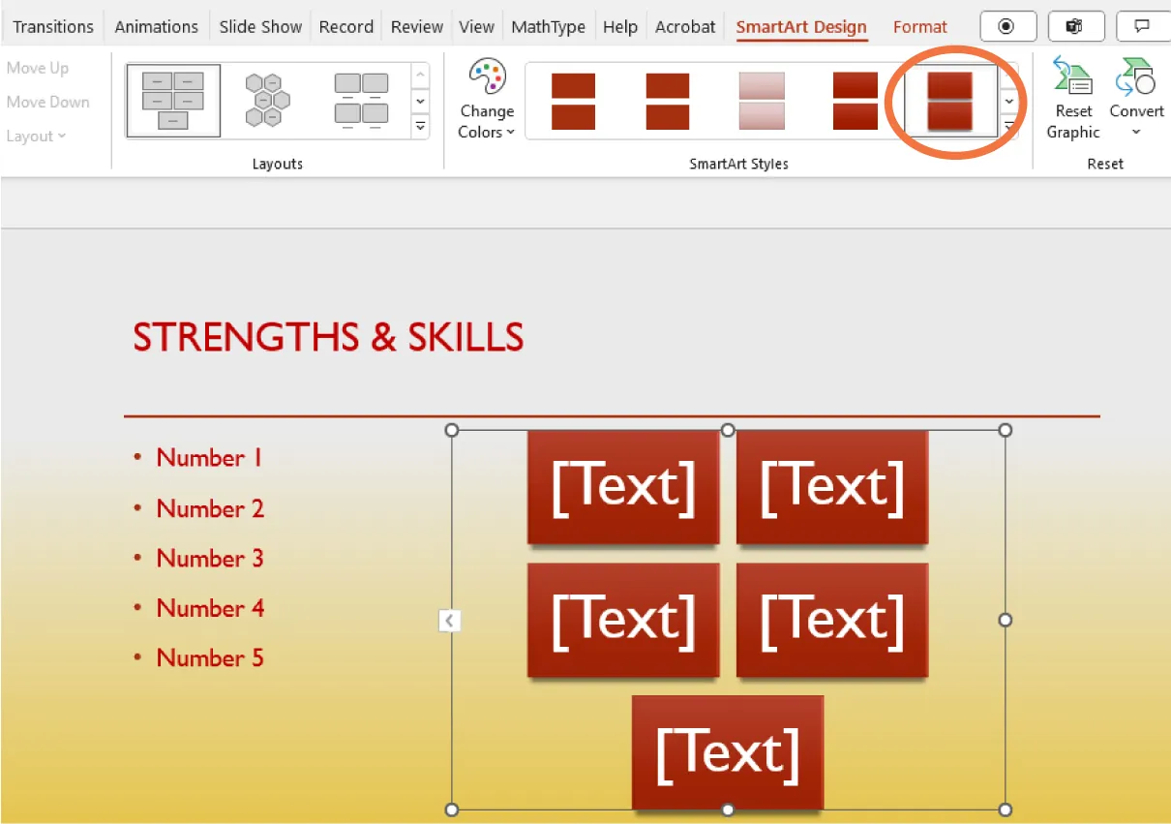Click the Microsoft Teams share icon
The width and height of the screenshot is (1171, 824).
[1076, 26]
